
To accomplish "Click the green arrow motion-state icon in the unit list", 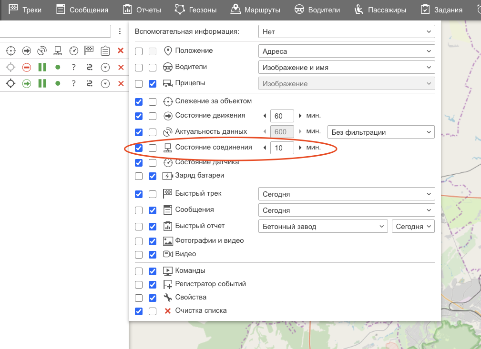I will (x=27, y=84).
